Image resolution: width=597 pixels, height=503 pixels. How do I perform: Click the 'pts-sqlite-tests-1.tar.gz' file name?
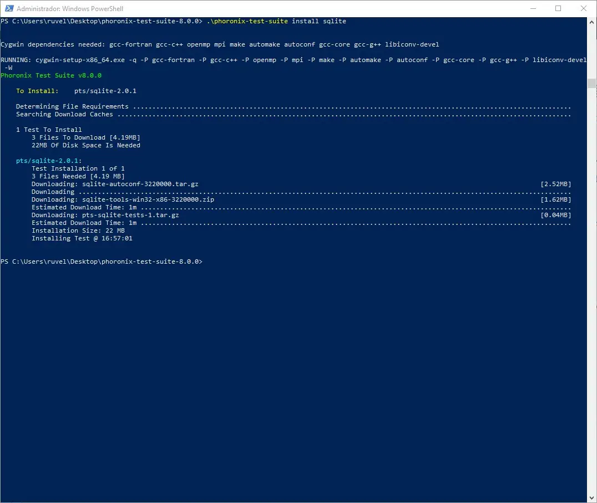pyautogui.click(x=130, y=215)
